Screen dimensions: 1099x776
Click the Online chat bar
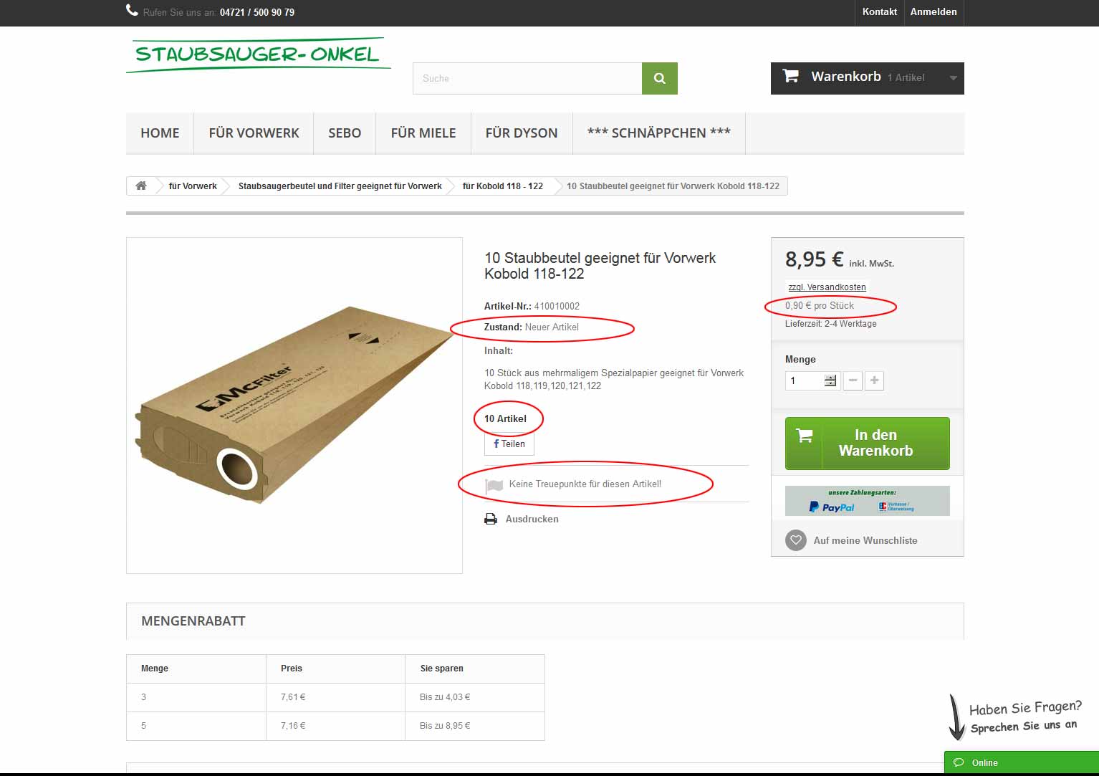click(x=1022, y=762)
